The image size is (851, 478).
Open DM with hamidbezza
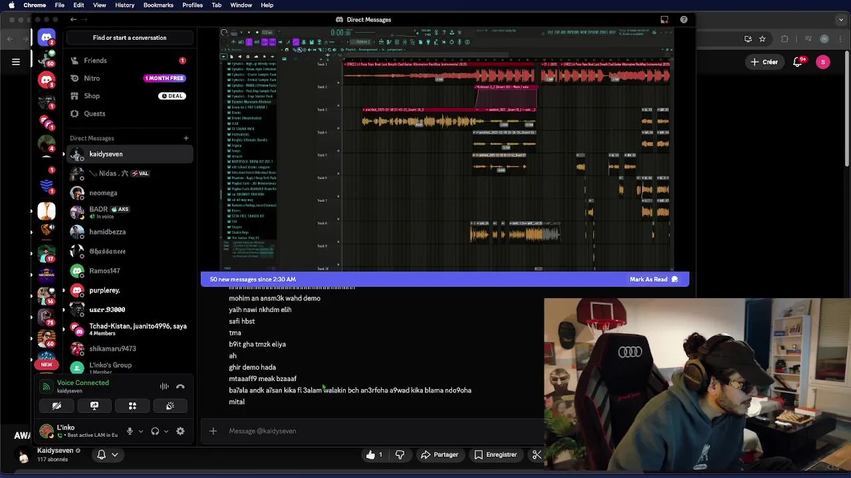(x=130, y=232)
